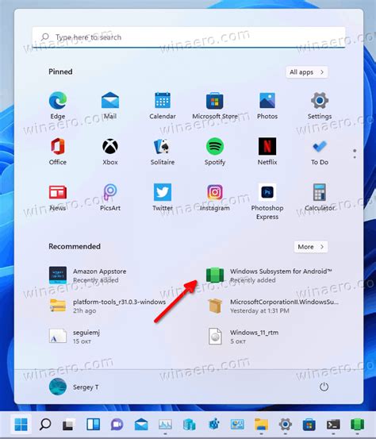Open the recommended Amazon Appstore
This screenshot has height=439, width=376.
87,275
